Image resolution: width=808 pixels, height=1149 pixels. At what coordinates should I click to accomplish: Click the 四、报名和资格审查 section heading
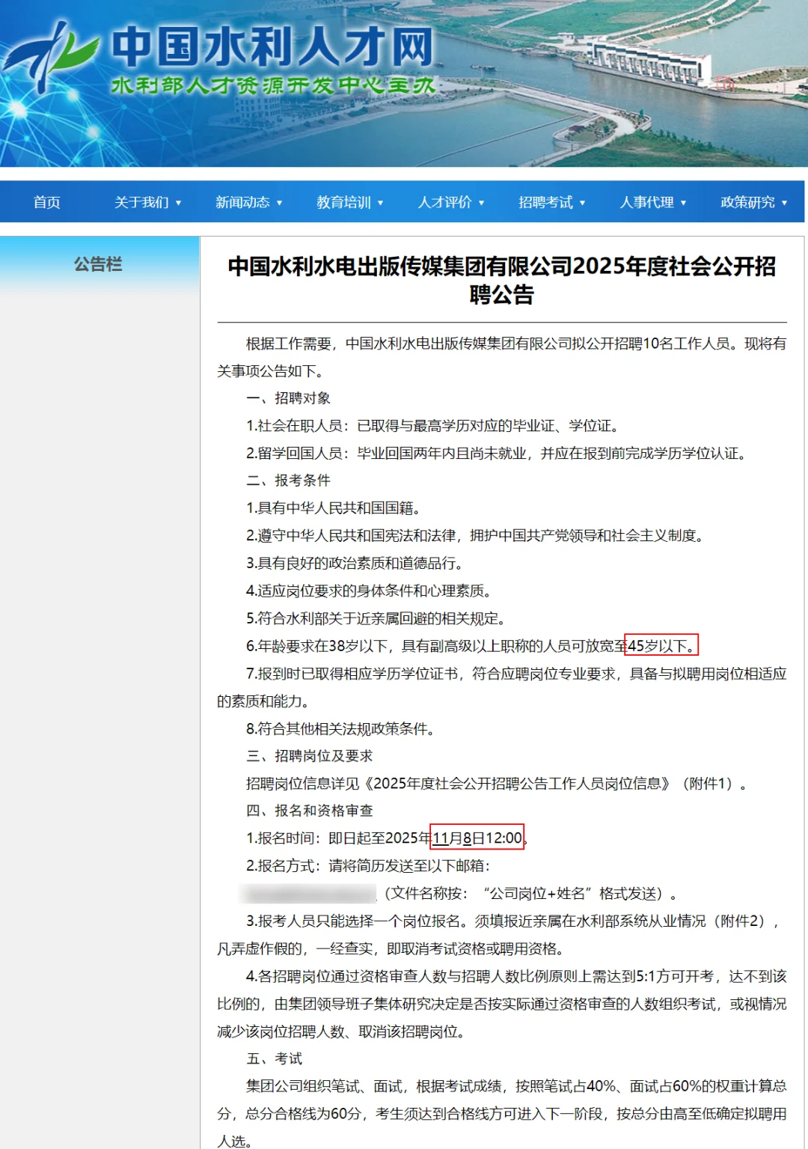pos(309,811)
